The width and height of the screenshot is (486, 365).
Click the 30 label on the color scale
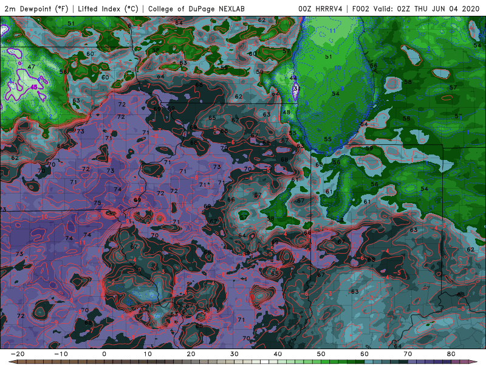(234, 354)
